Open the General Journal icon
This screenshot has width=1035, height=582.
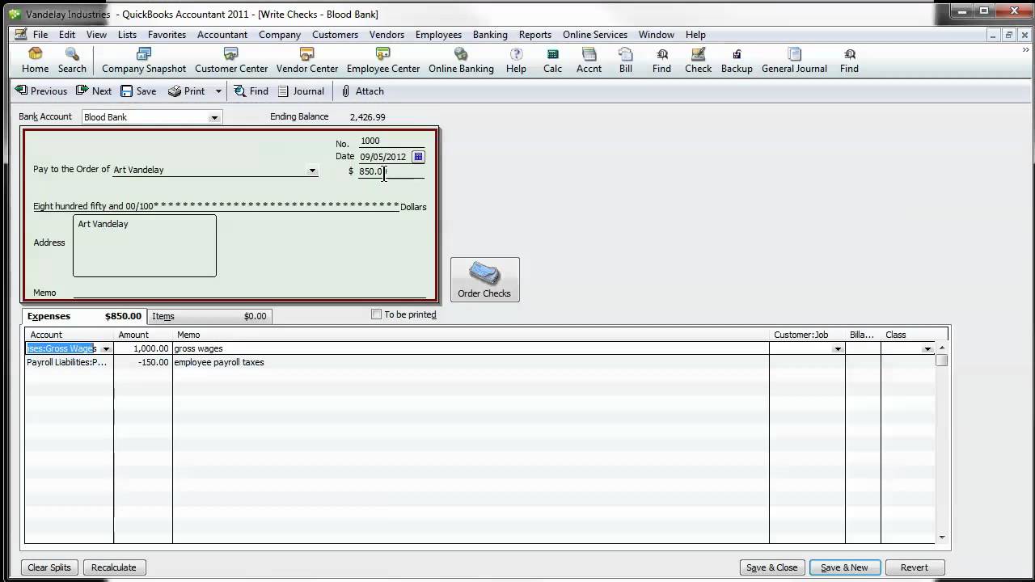click(x=794, y=61)
